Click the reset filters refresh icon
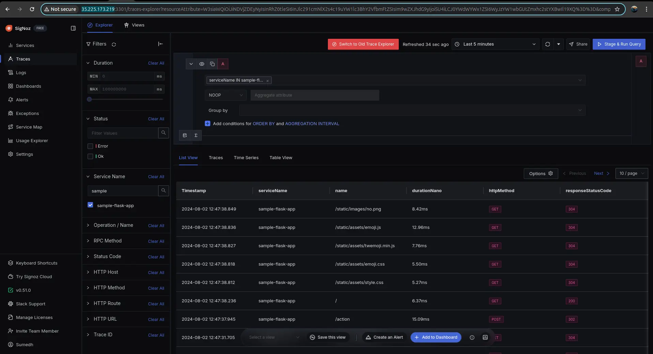The width and height of the screenshot is (653, 354). tap(114, 44)
